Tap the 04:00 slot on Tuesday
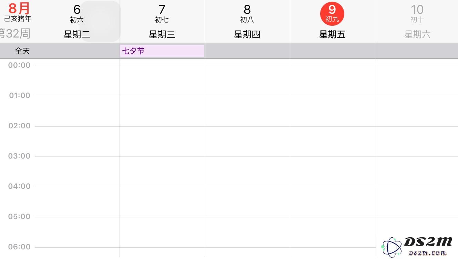The height and width of the screenshot is (259, 458). coord(77,202)
